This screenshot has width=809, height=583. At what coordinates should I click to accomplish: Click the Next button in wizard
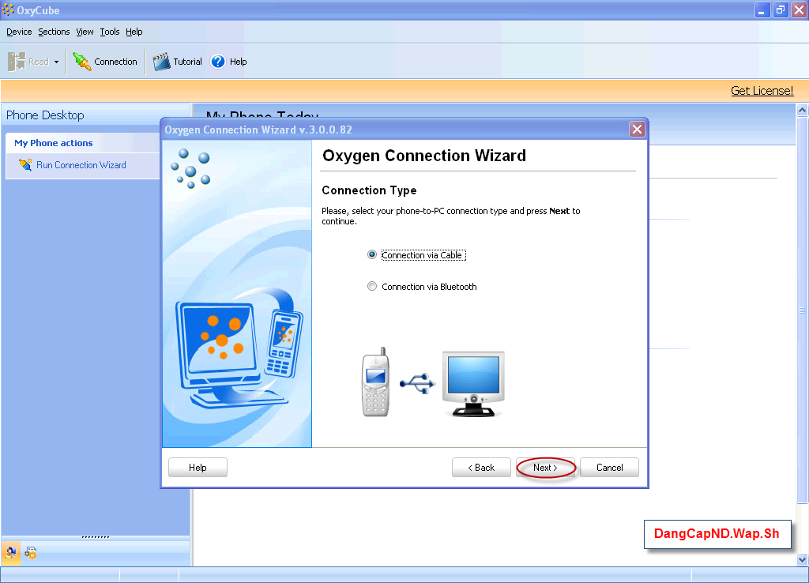[x=545, y=468]
